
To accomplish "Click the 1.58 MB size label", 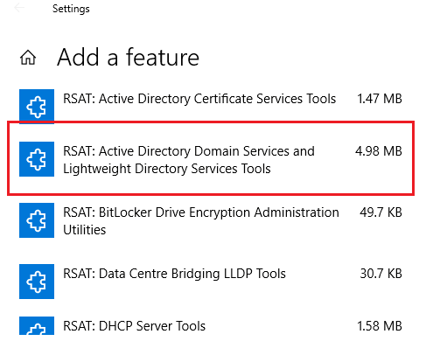I will point(380,326).
